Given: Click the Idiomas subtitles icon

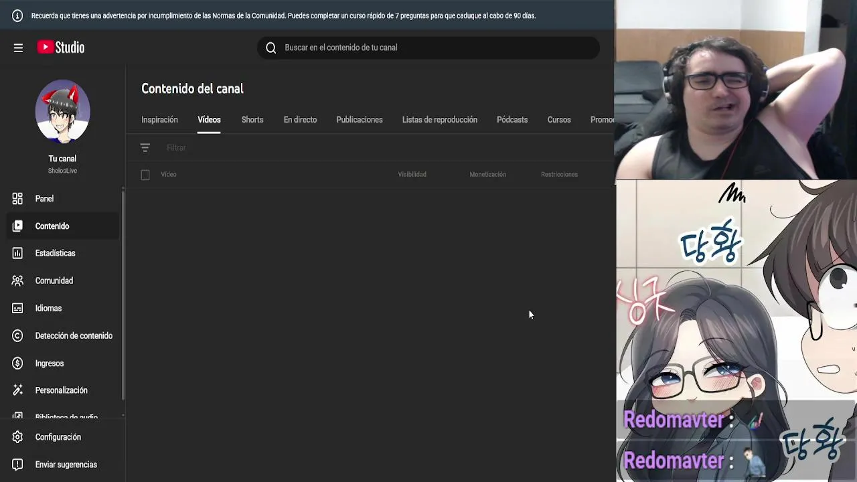Looking at the screenshot, I should coord(17,308).
